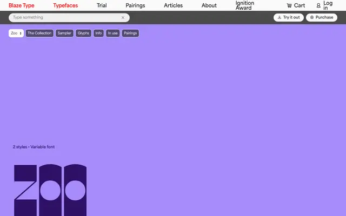Viewport: 346px width, 216px height.
Task: Open the Sampler section
Action: tap(64, 33)
